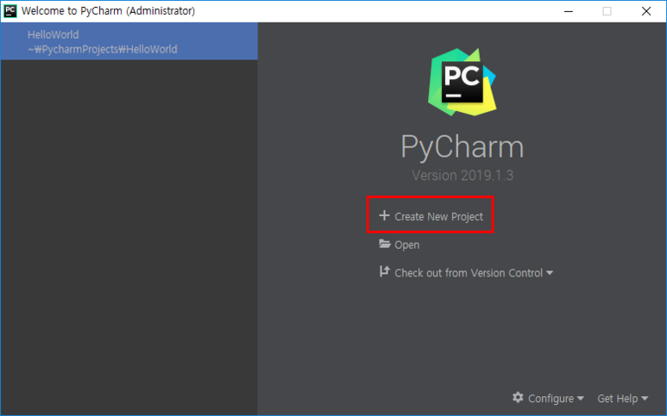This screenshot has width=667, height=416.
Task: Open the Configure menu
Action: (551, 398)
